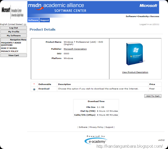This screenshot has height=149, width=168.
Task: Change language via the >> link
Action: [25, 24]
